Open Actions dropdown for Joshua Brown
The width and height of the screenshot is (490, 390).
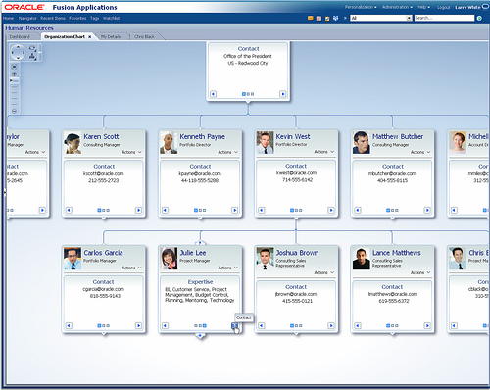(324, 272)
